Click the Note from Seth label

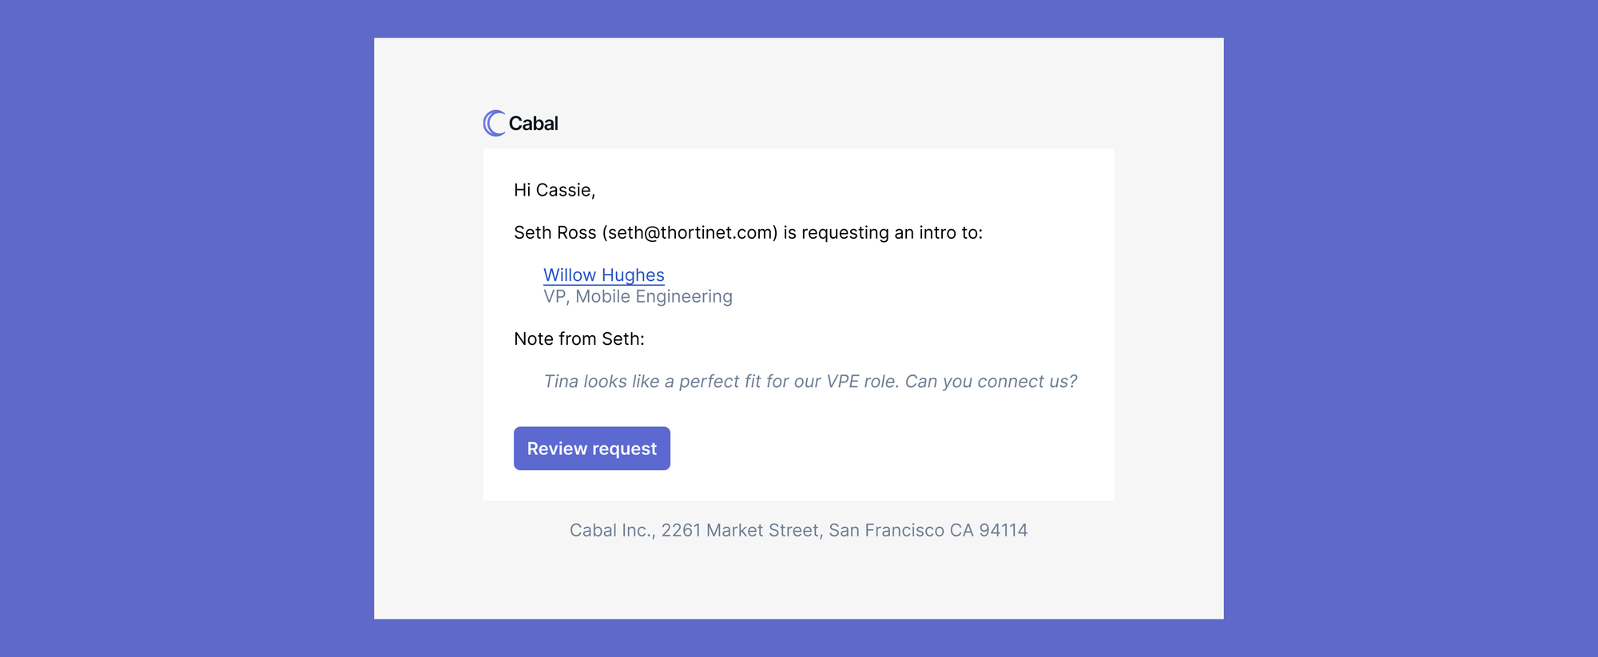pos(579,338)
